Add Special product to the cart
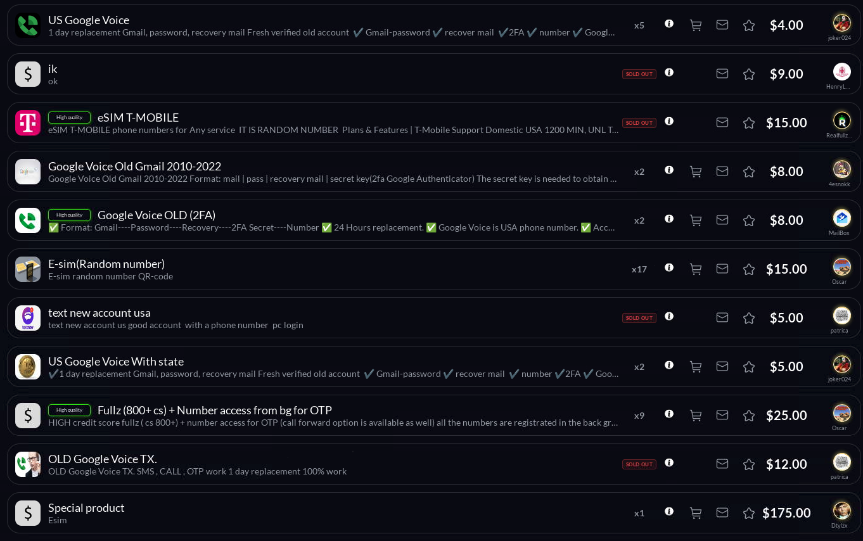Image resolution: width=863 pixels, height=541 pixels. 696,513
